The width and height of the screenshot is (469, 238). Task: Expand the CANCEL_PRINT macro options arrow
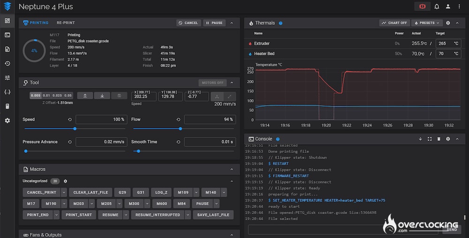click(x=63, y=192)
